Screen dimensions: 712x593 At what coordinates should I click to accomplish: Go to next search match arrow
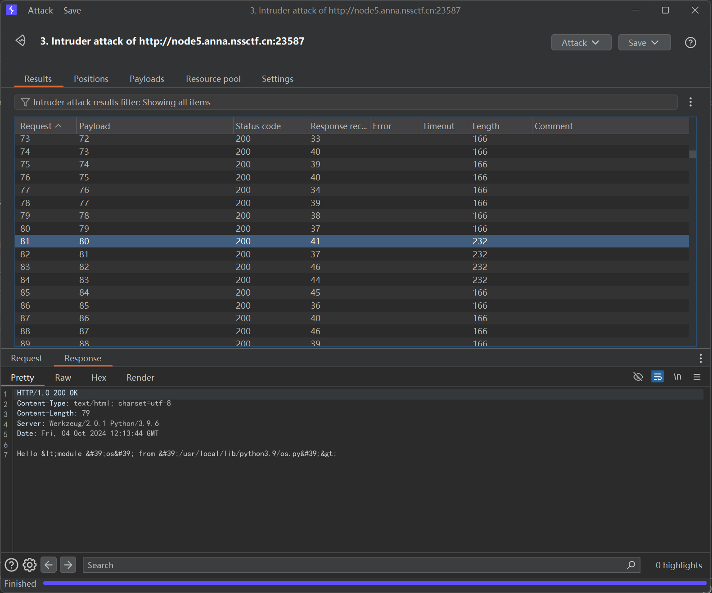(68, 565)
